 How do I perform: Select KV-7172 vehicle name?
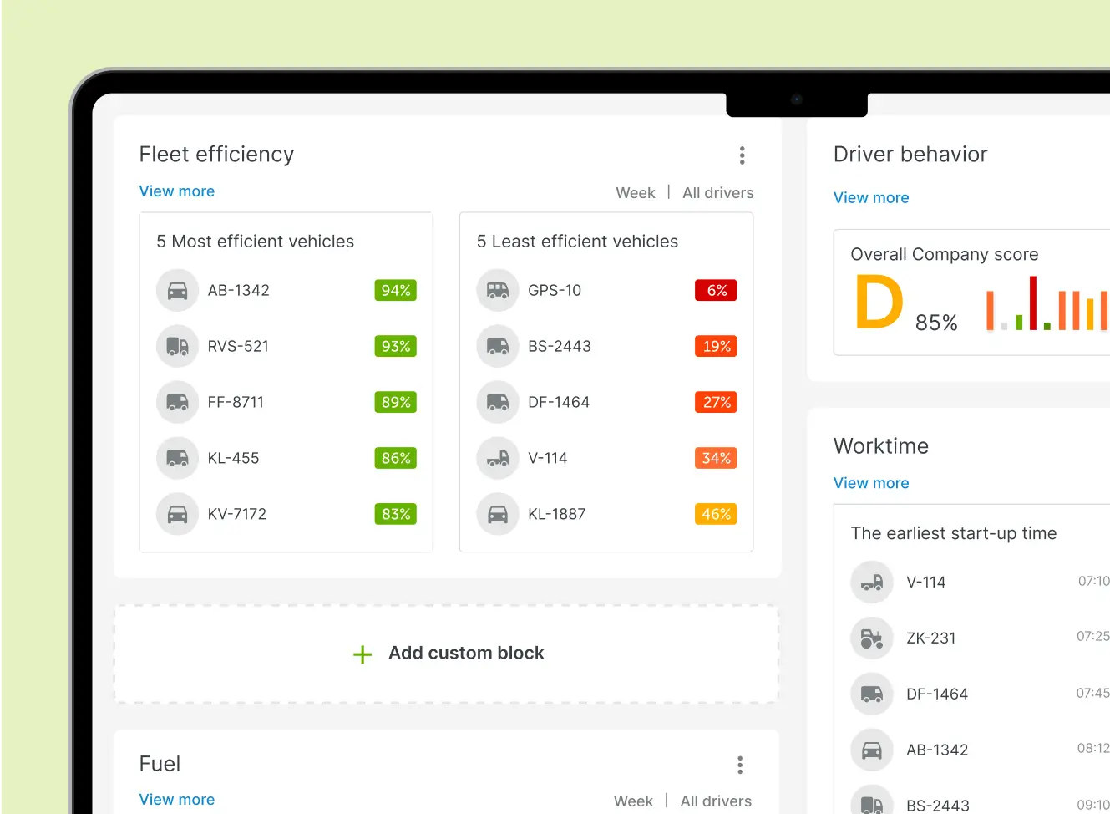[237, 515]
